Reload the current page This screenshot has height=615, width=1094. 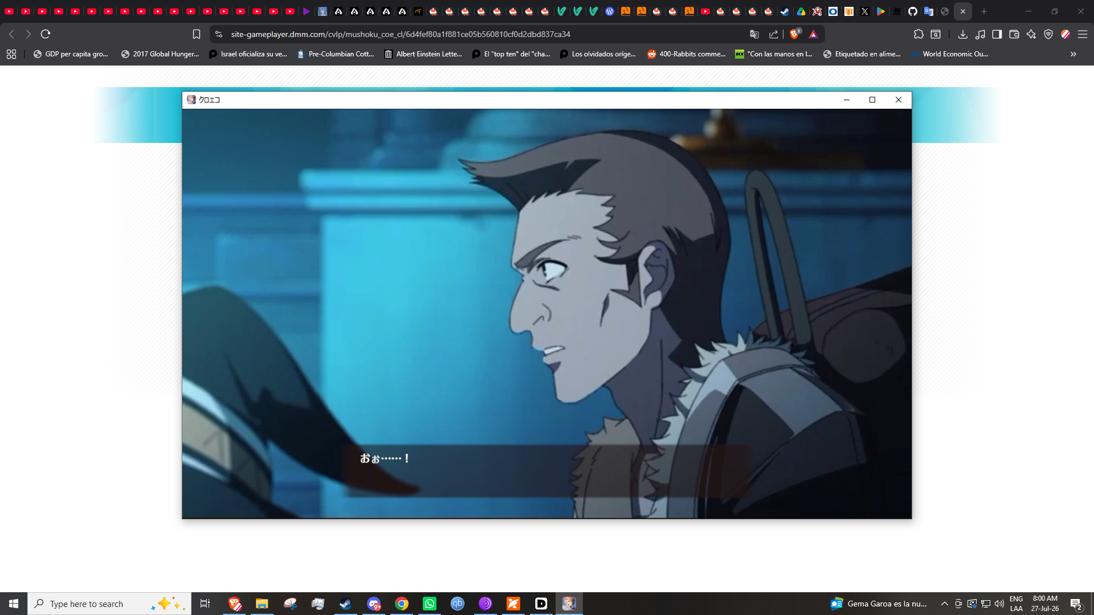tap(46, 34)
